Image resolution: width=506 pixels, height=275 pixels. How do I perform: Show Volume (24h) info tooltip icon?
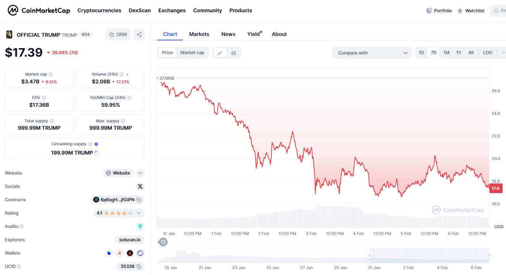tap(121, 74)
